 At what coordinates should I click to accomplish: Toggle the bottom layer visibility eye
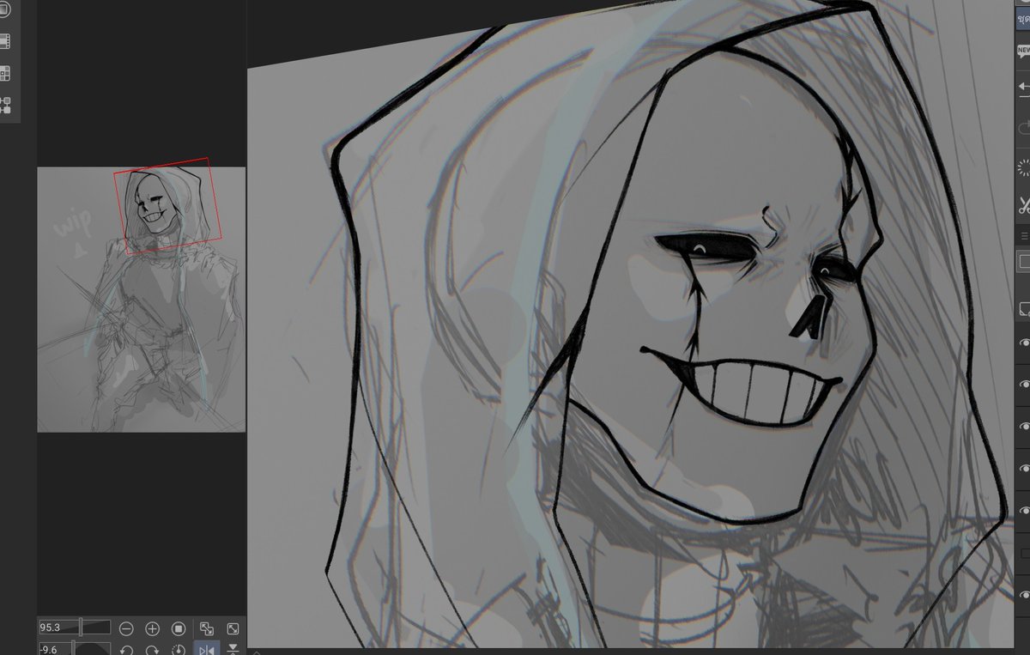(x=1024, y=595)
